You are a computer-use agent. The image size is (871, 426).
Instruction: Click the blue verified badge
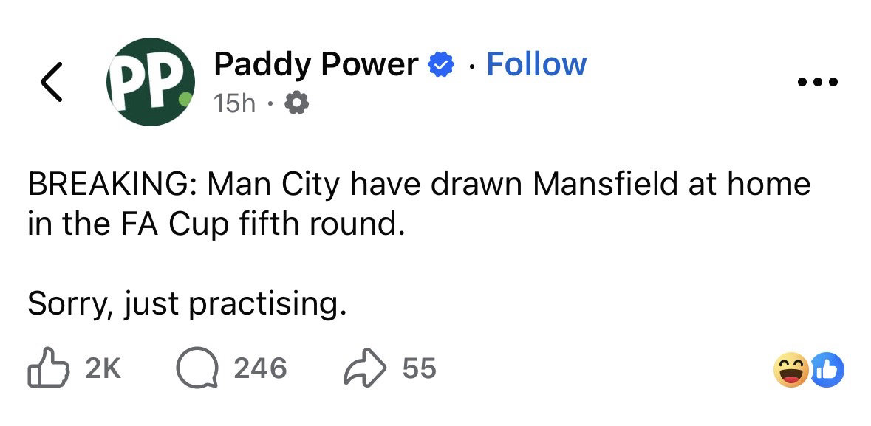pos(442,66)
